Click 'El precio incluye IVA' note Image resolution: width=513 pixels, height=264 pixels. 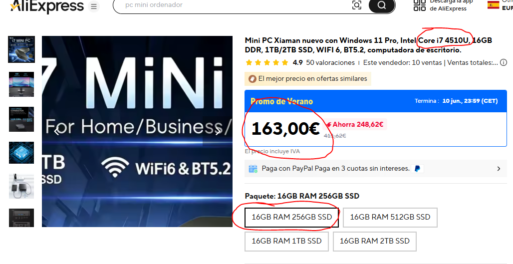(x=272, y=152)
